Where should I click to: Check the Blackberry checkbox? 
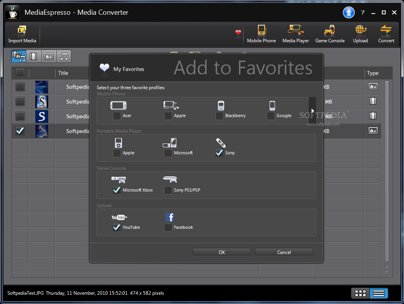pyautogui.click(x=219, y=116)
